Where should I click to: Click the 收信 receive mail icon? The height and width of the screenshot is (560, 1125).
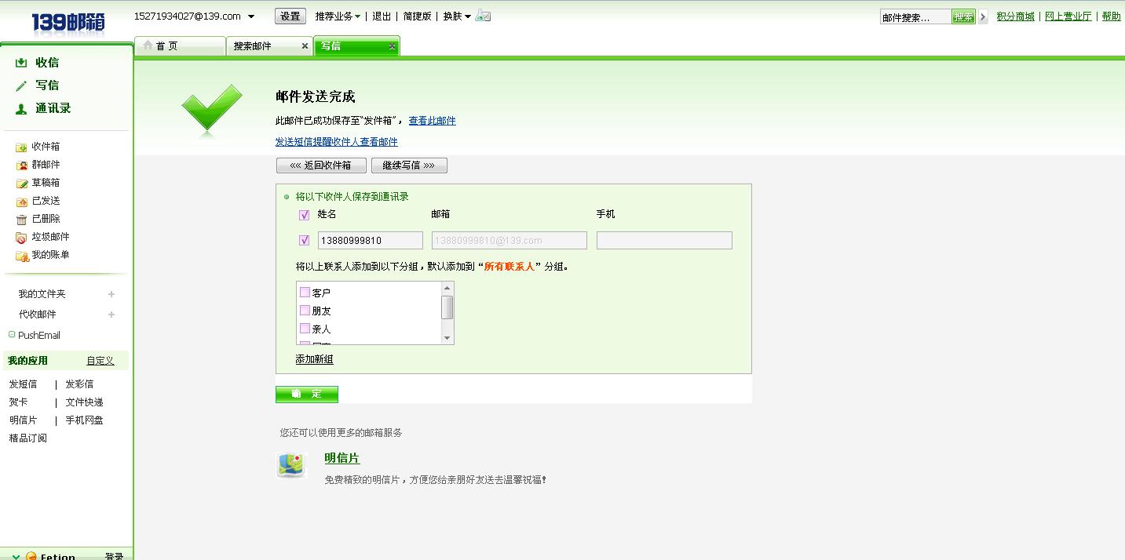[21, 63]
